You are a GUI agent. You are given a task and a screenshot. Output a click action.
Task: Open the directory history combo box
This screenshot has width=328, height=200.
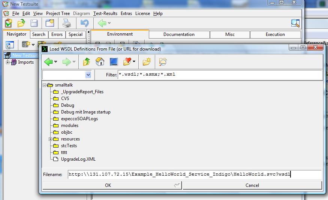tap(67, 75)
